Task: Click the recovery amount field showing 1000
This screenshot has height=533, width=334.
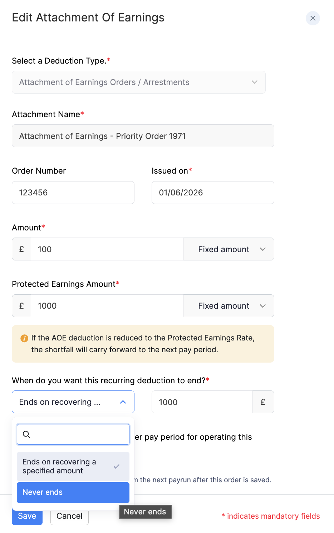Action: (x=202, y=402)
